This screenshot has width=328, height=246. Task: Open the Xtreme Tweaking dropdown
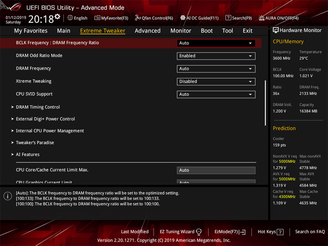pyautogui.click(x=216, y=82)
